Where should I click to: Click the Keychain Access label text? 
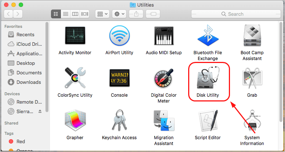pos(119,138)
